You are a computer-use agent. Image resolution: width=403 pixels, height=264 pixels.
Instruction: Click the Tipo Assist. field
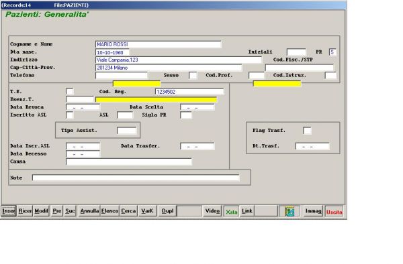pos(126,131)
